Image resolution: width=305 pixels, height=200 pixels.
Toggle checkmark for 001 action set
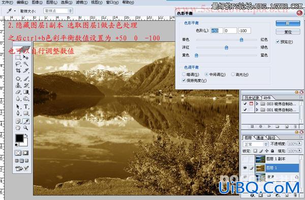click(x=245, y=110)
